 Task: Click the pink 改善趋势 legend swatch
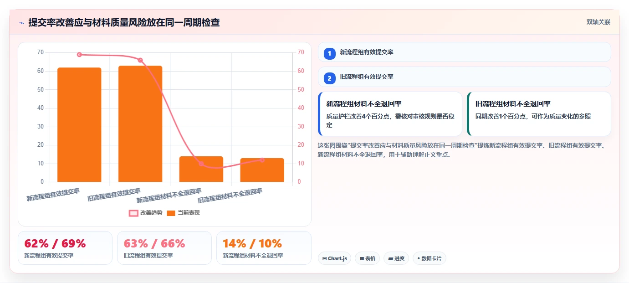(x=133, y=213)
